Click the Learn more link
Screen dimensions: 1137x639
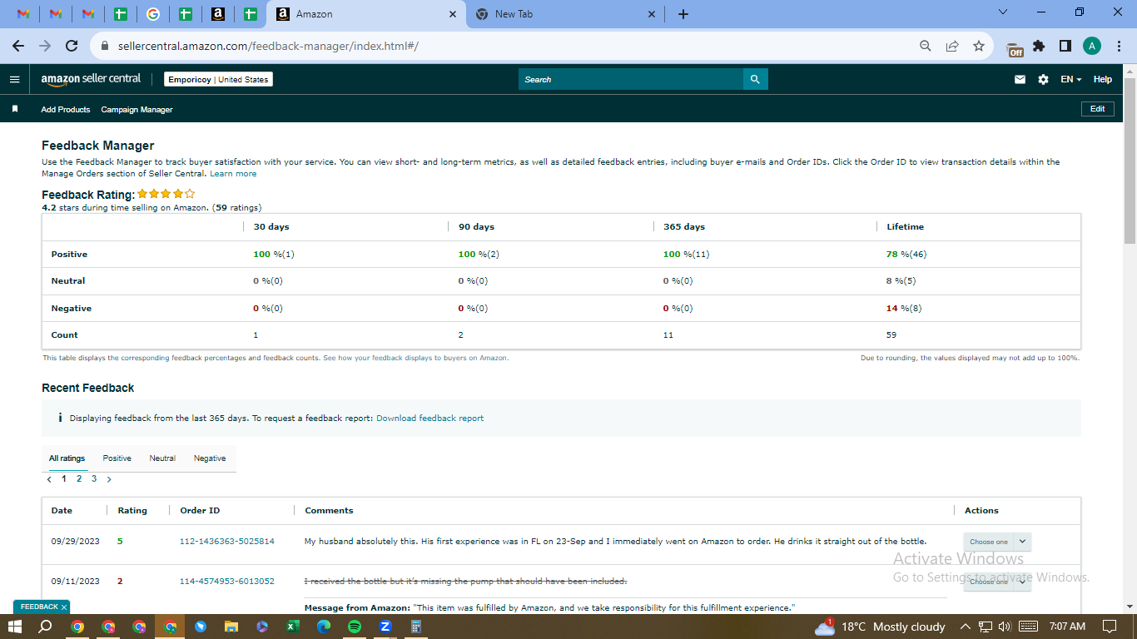tap(233, 174)
